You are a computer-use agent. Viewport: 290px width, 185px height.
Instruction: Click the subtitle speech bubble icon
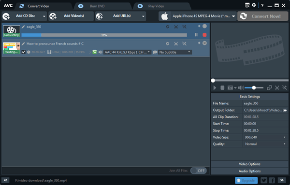point(155,52)
